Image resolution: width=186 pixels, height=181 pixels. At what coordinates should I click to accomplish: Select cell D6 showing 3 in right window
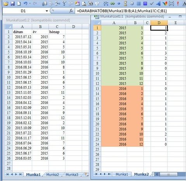(x=159, y=53)
